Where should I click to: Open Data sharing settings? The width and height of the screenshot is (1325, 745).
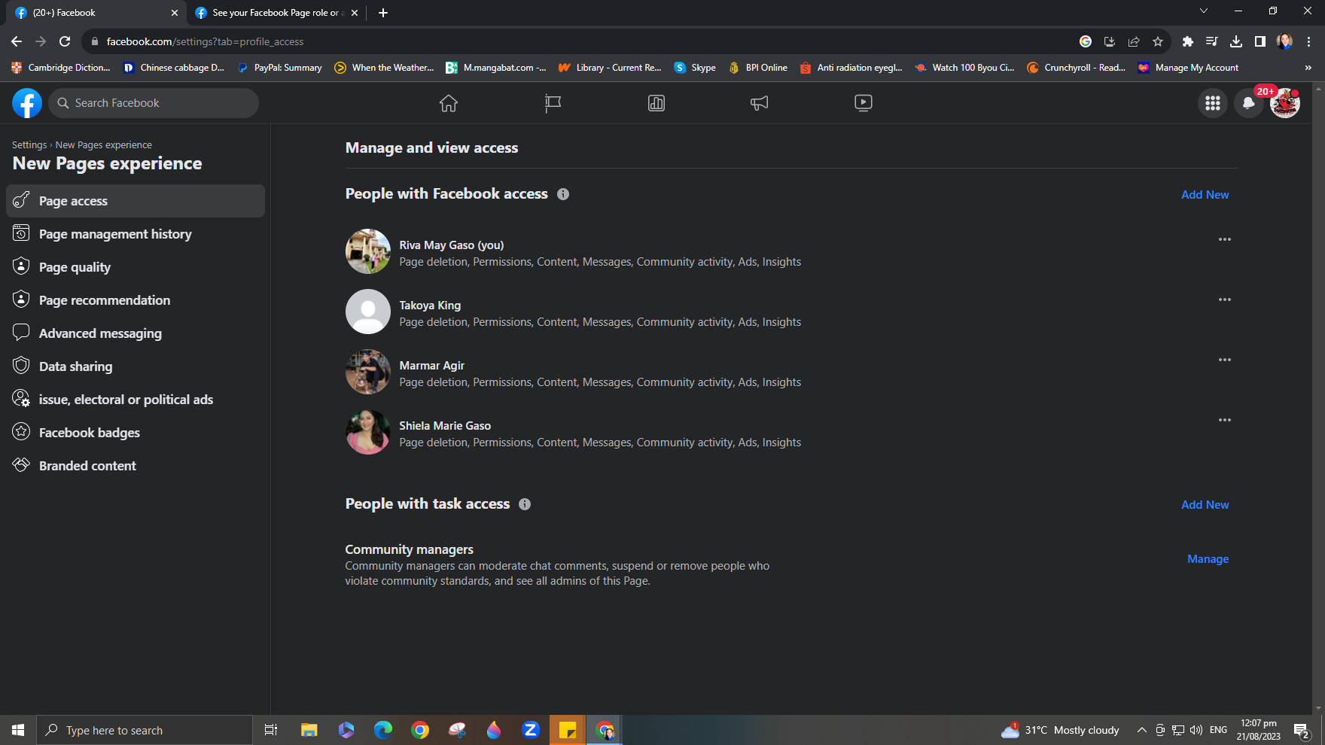(x=136, y=366)
